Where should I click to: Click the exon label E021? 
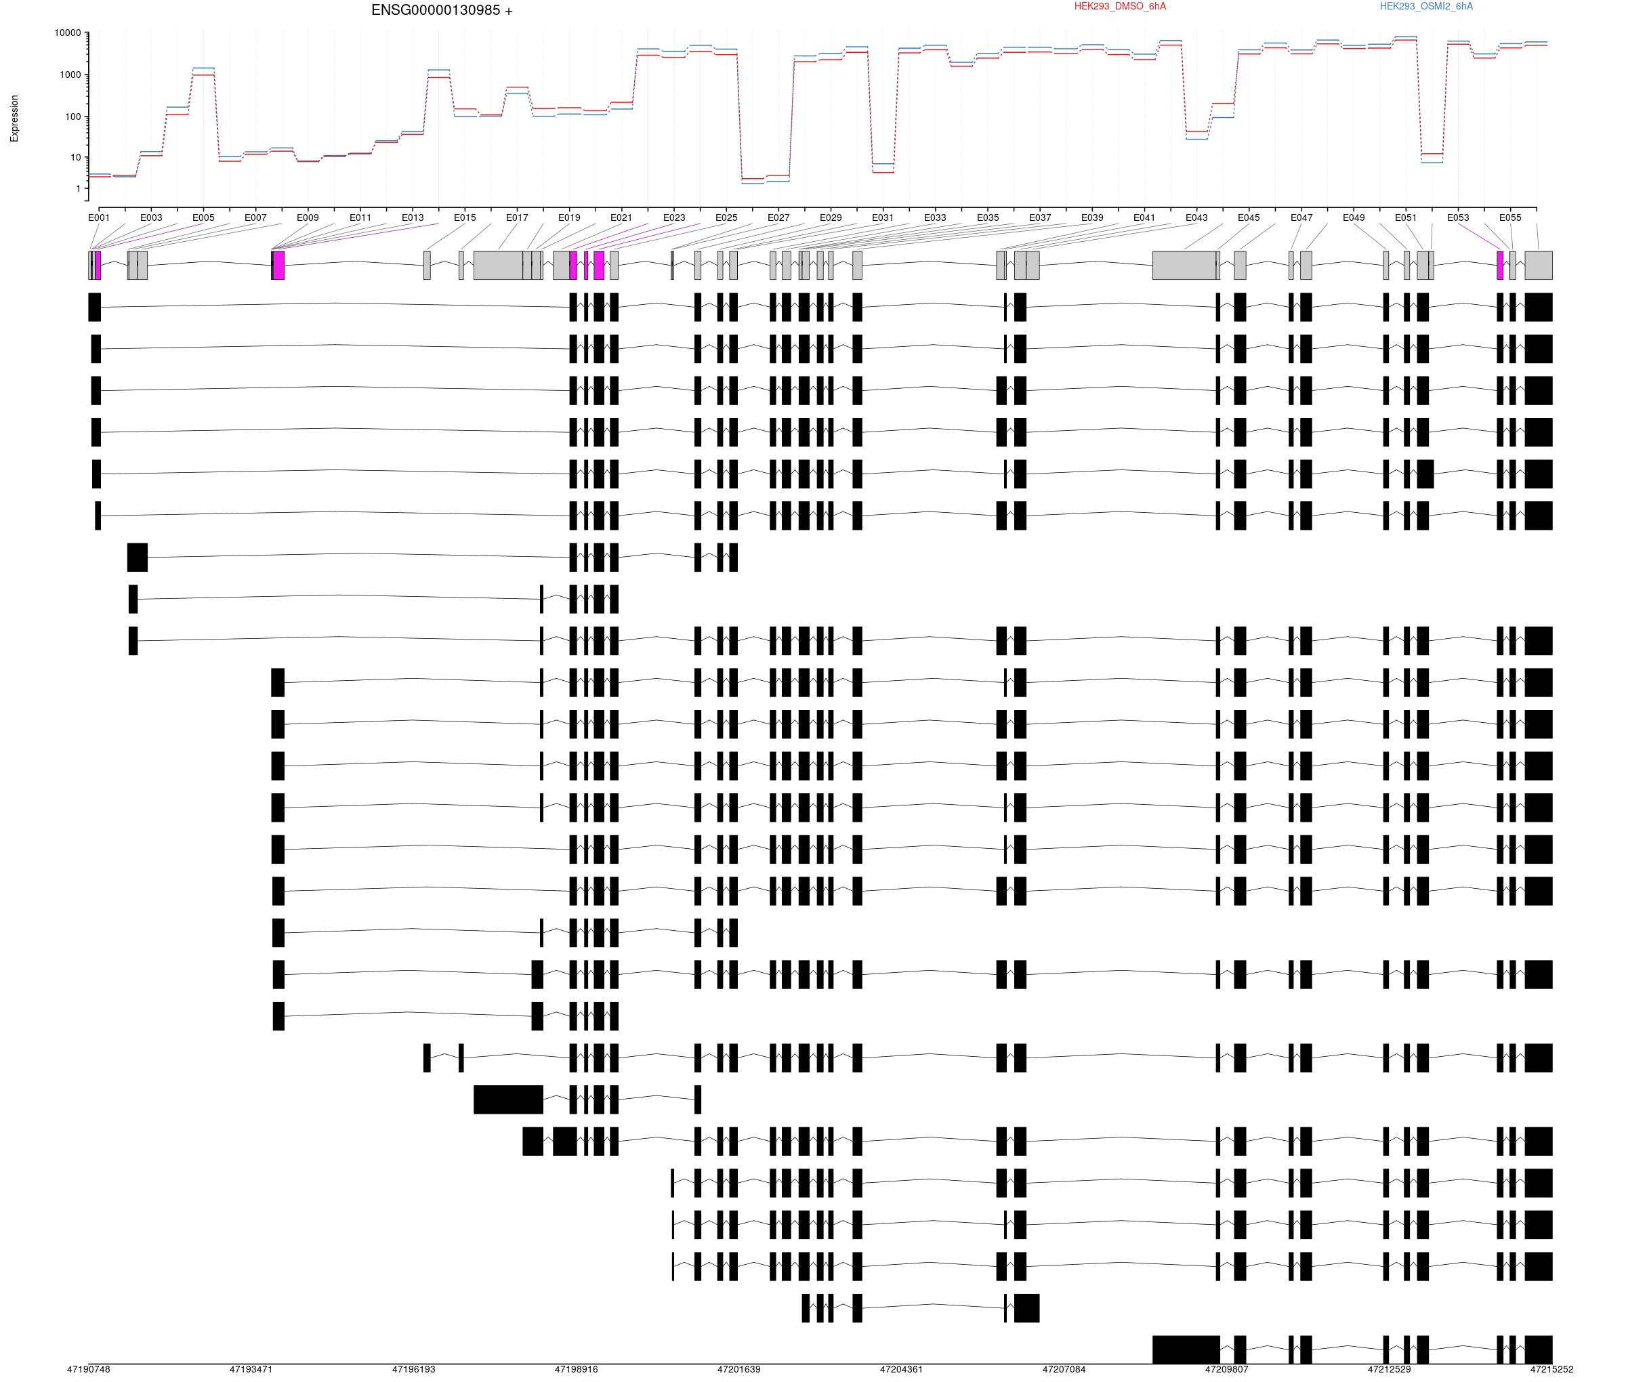[621, 217]
